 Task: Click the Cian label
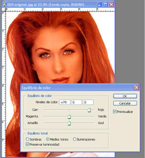pos(35,110)
